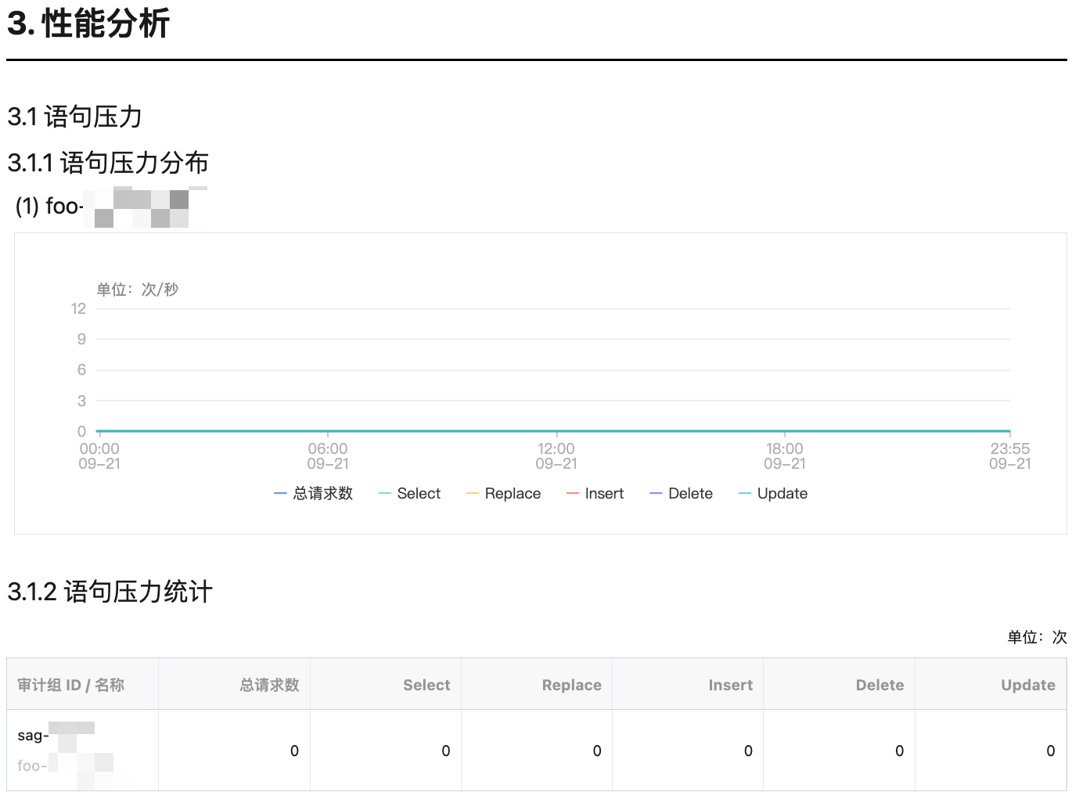Hide the Select series in chart legend
The height and width of the screenshot is (803, 1072).
point(411,494)
